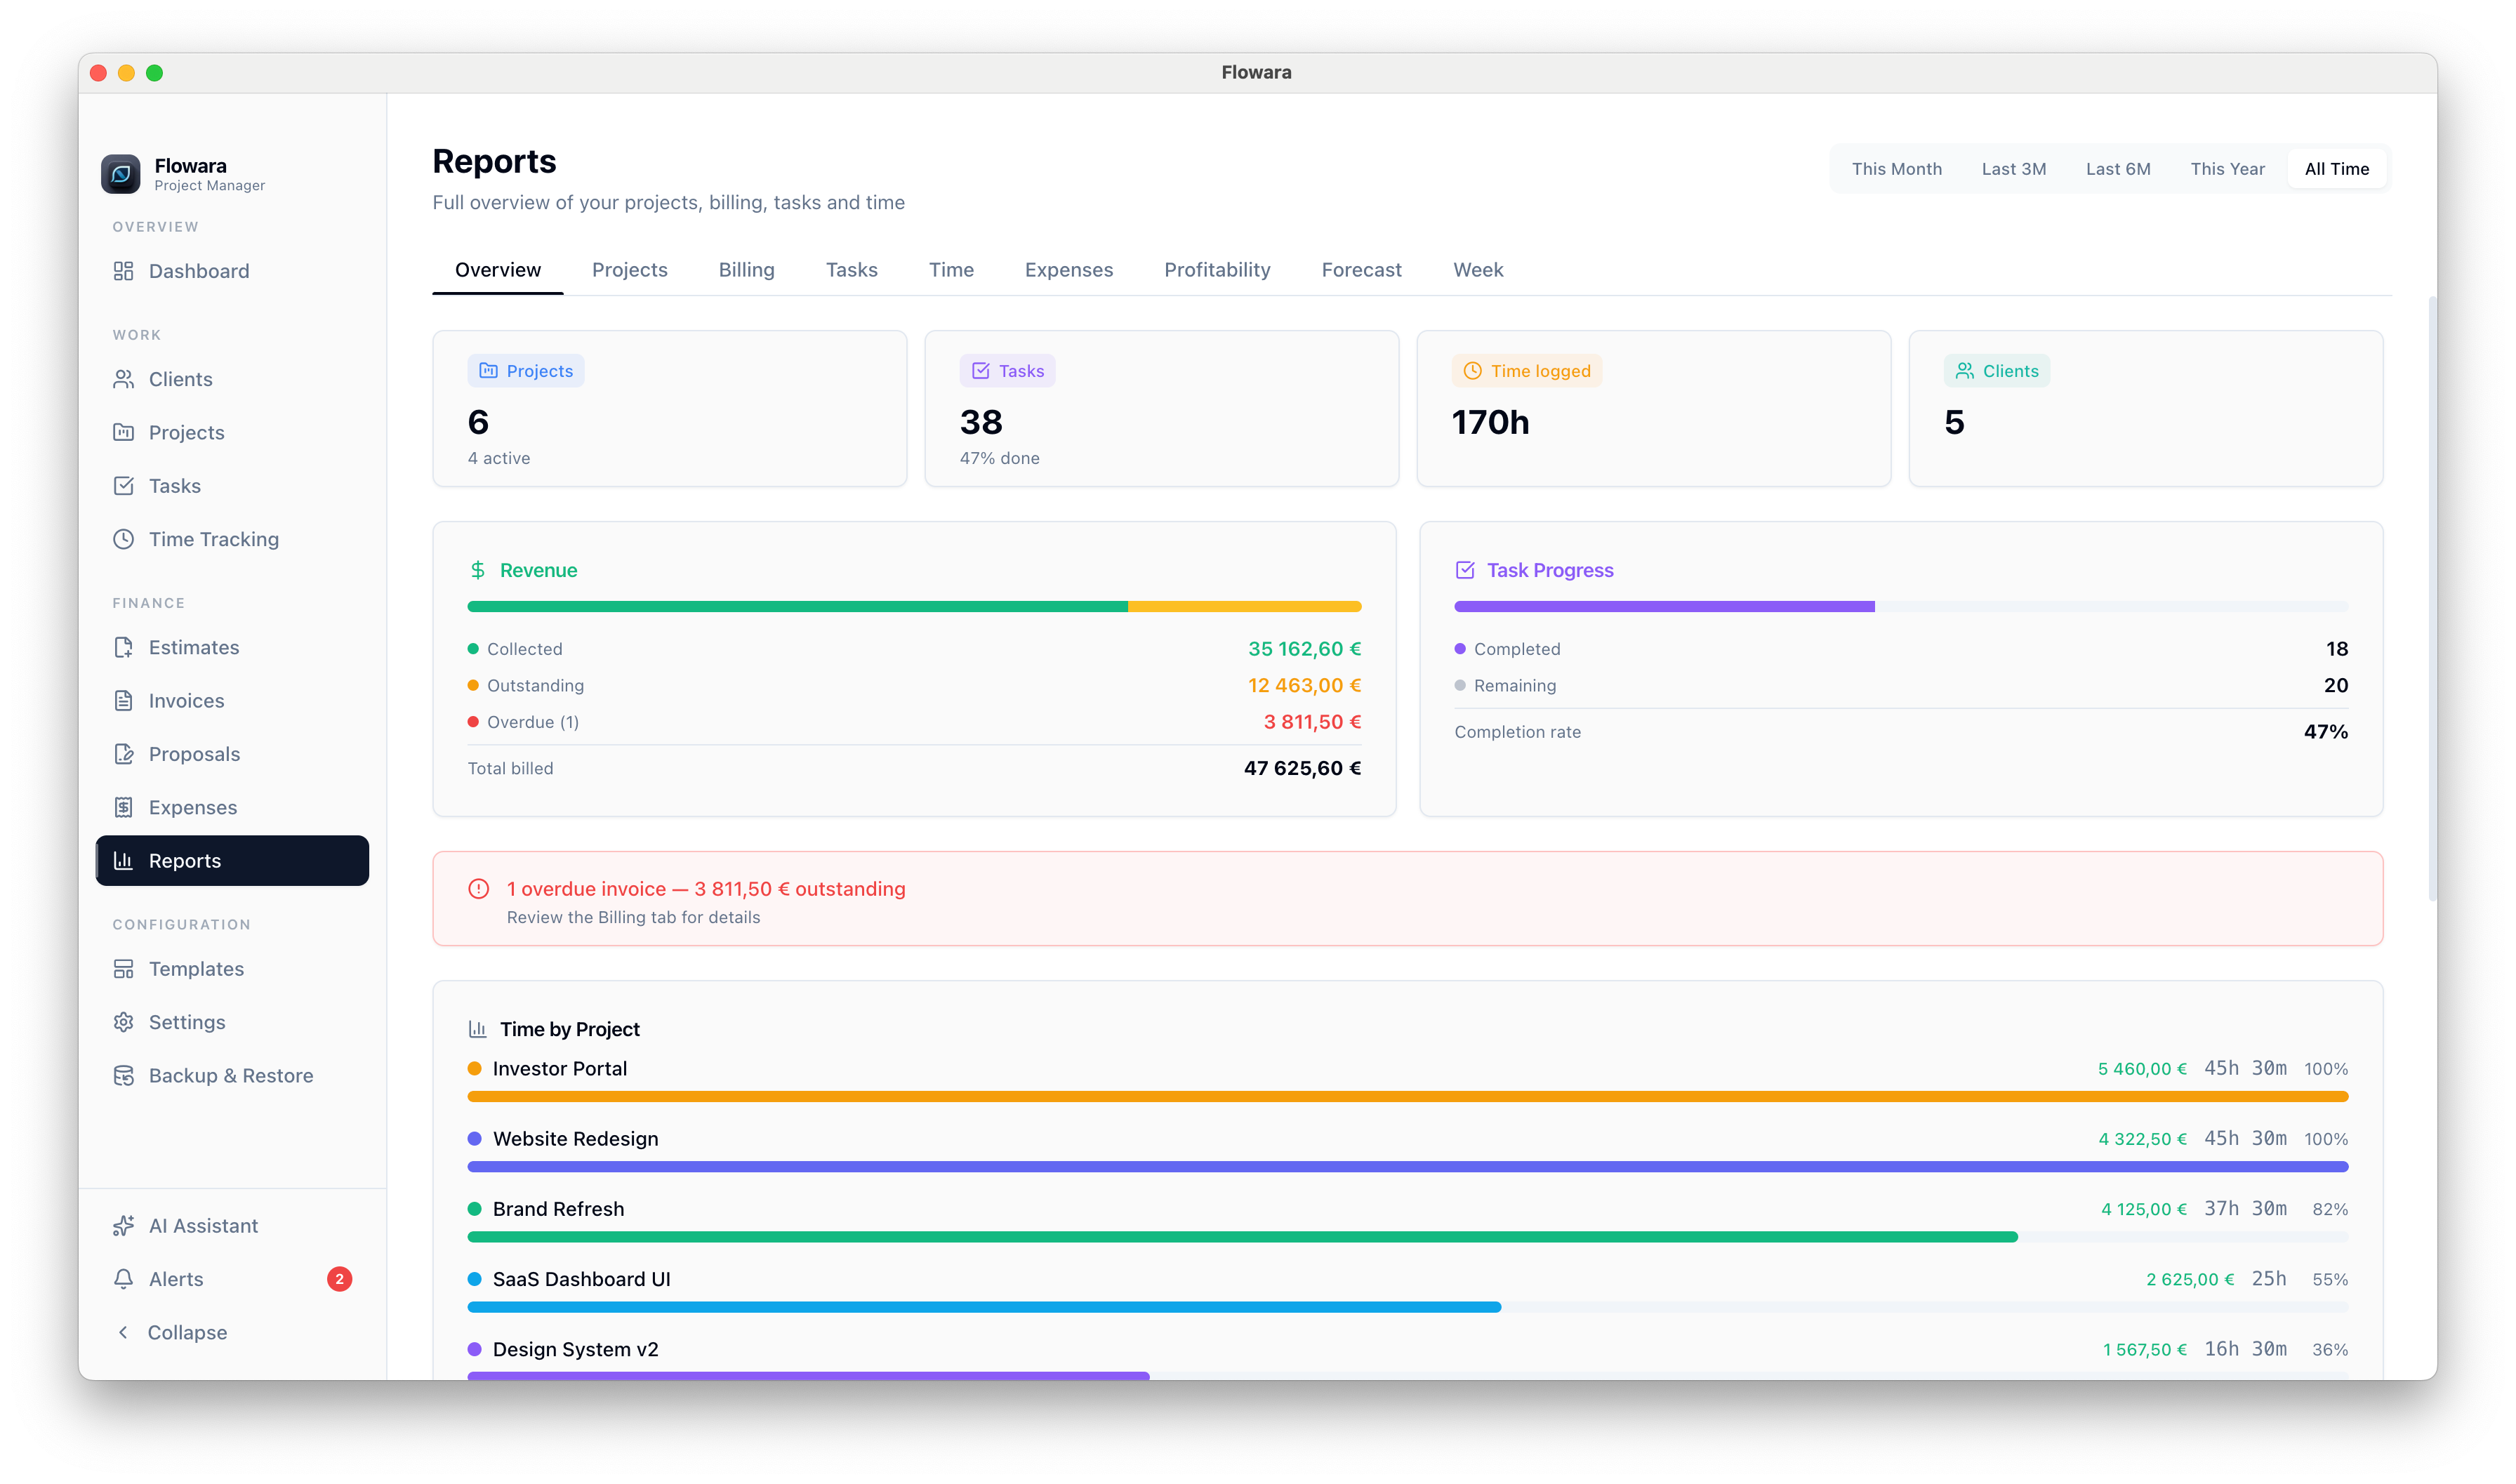2516x1484 pixels.
Task: Click the vertical scrollbar on the right
Action: [2432, 598]
